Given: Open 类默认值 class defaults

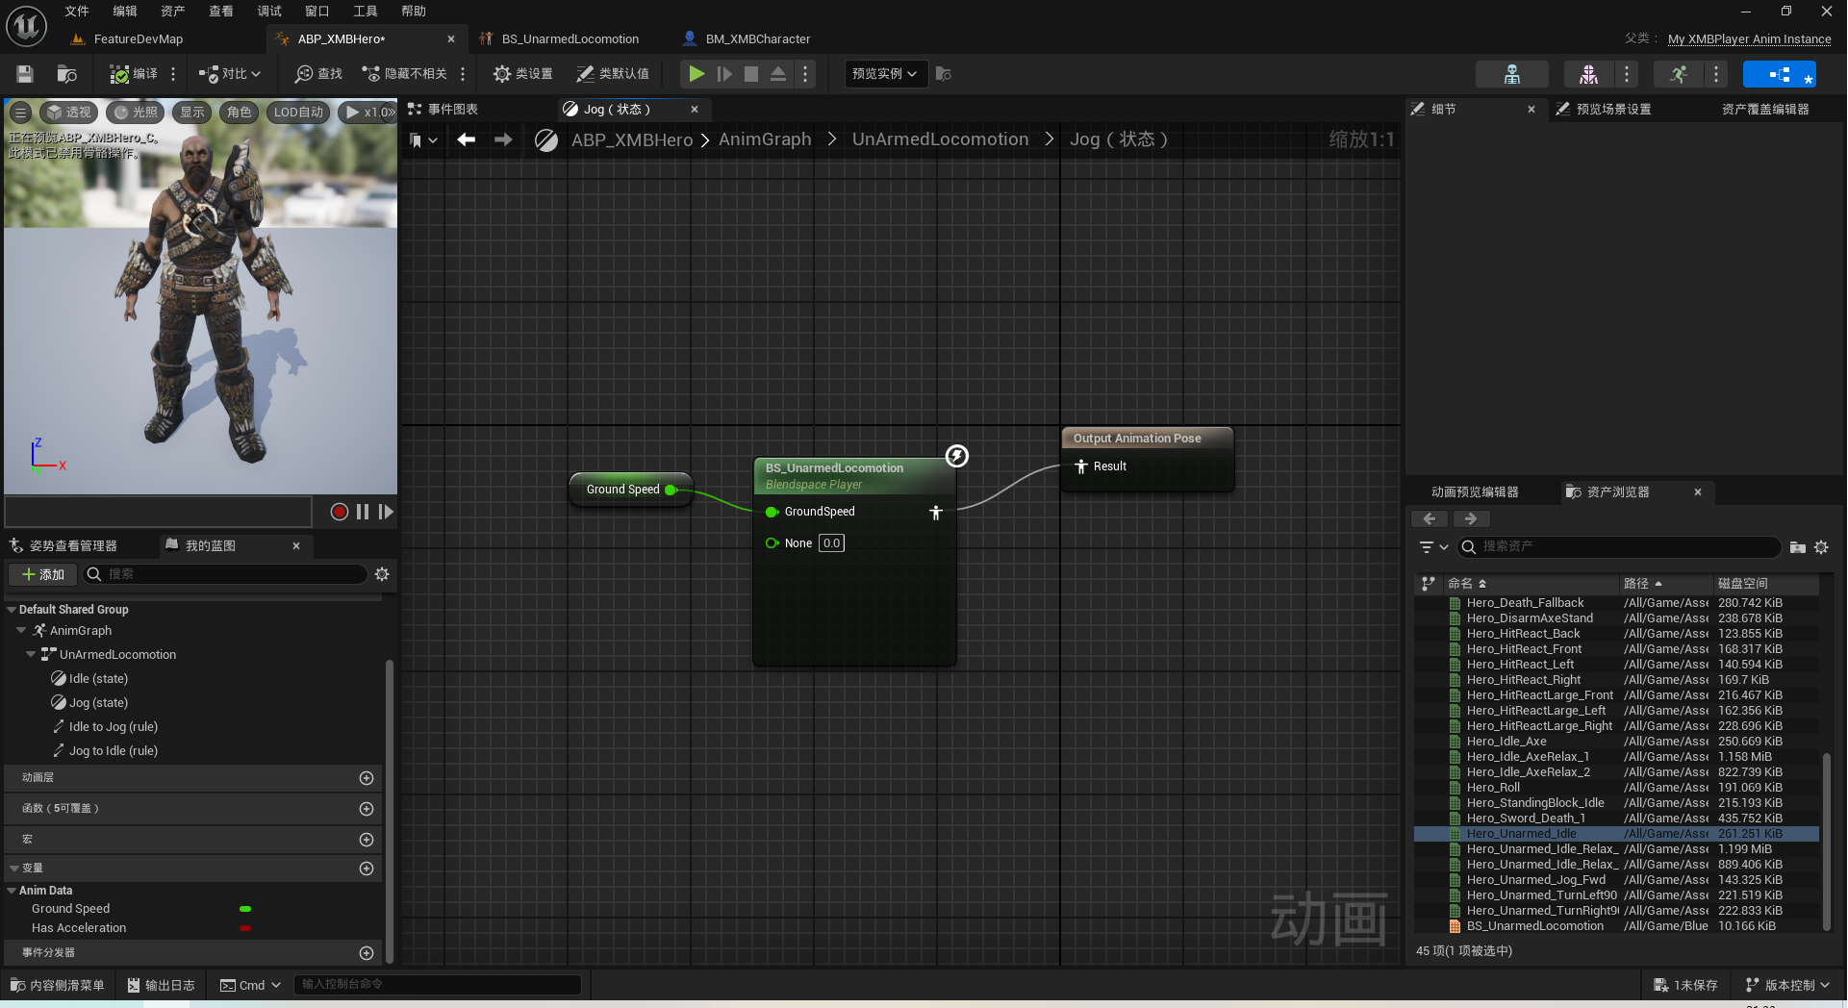Looking at the screenshot, I should point(613,74).
